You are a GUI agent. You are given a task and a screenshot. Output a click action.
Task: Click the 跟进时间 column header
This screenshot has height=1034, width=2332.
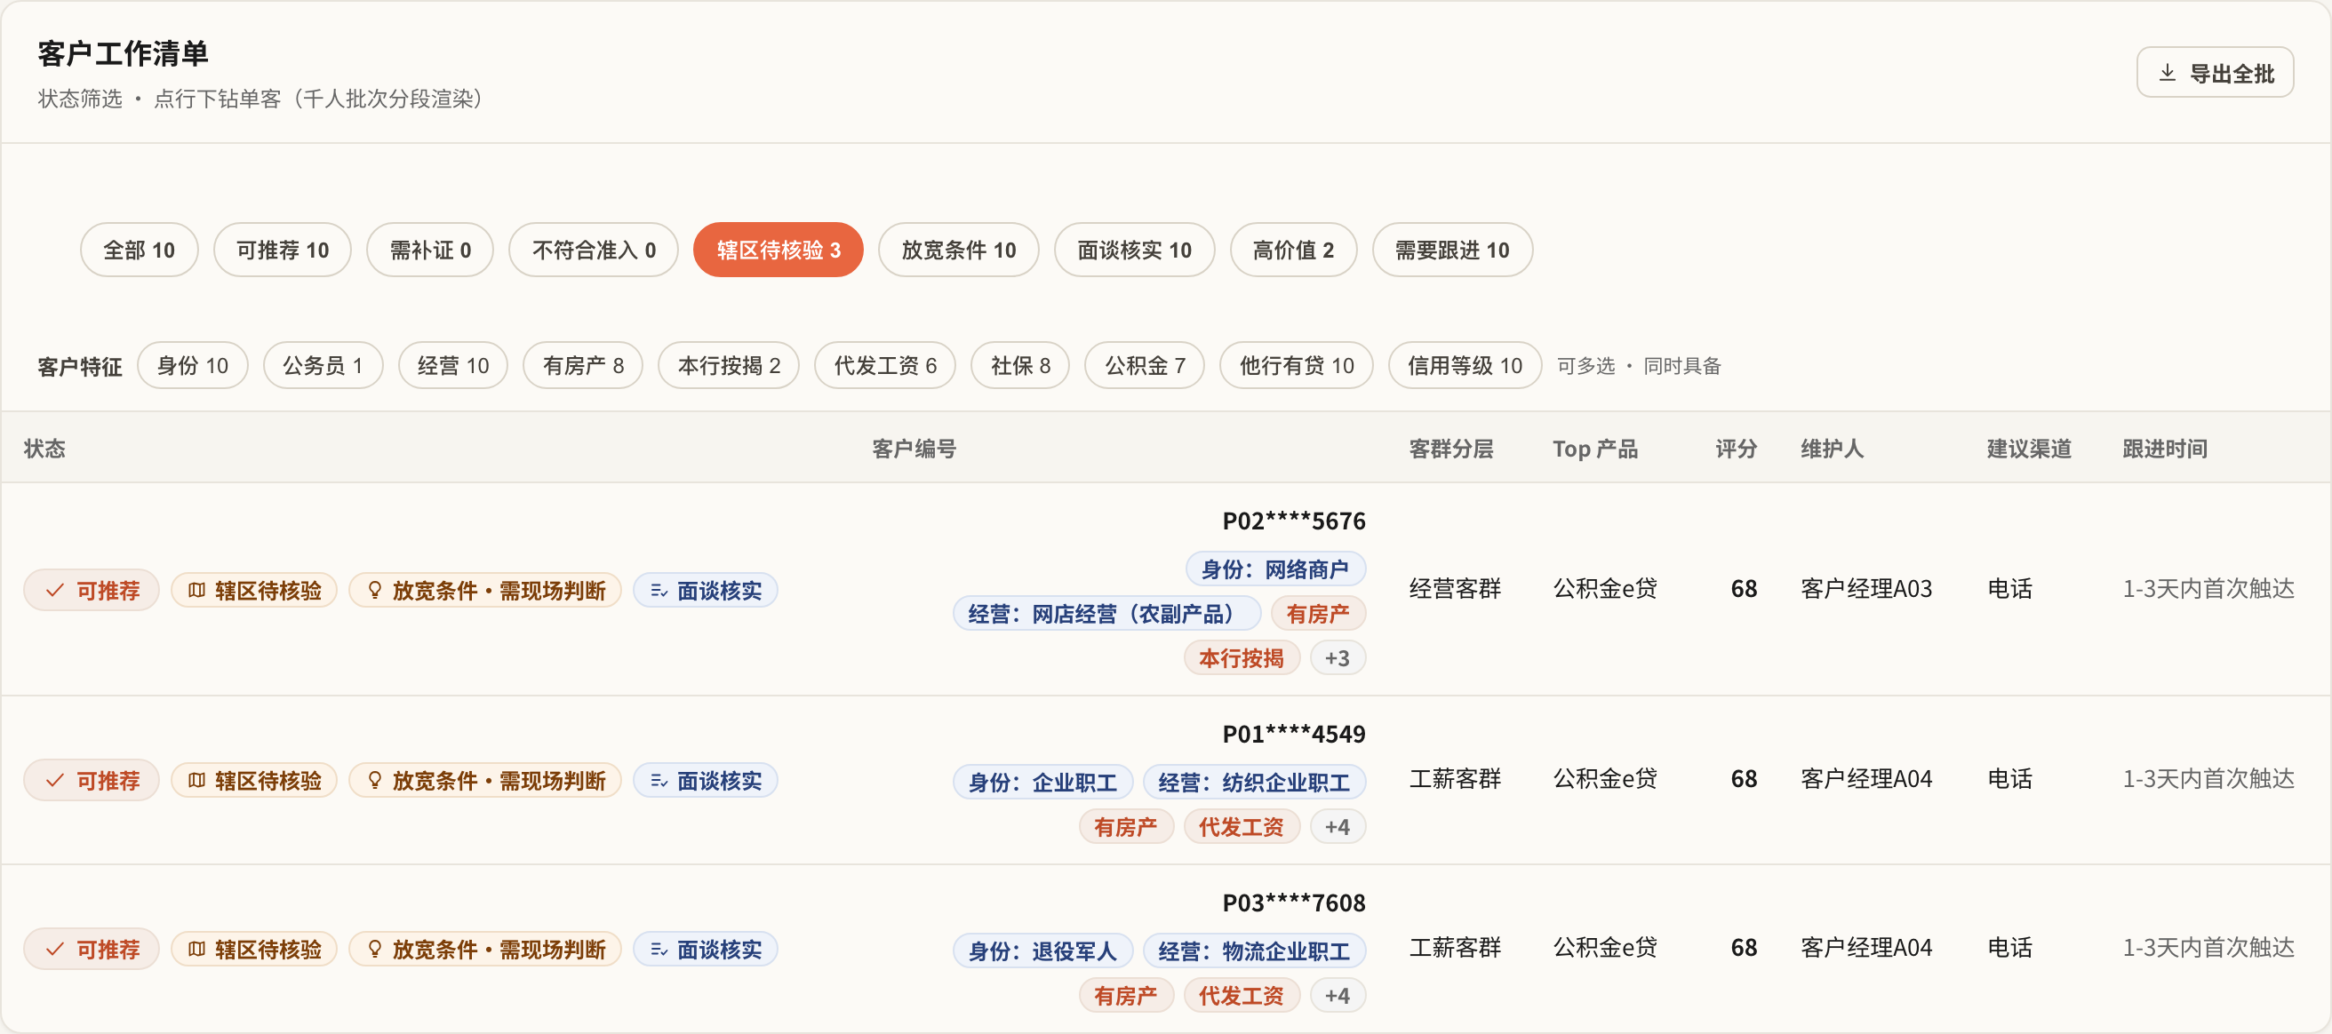2165,448
